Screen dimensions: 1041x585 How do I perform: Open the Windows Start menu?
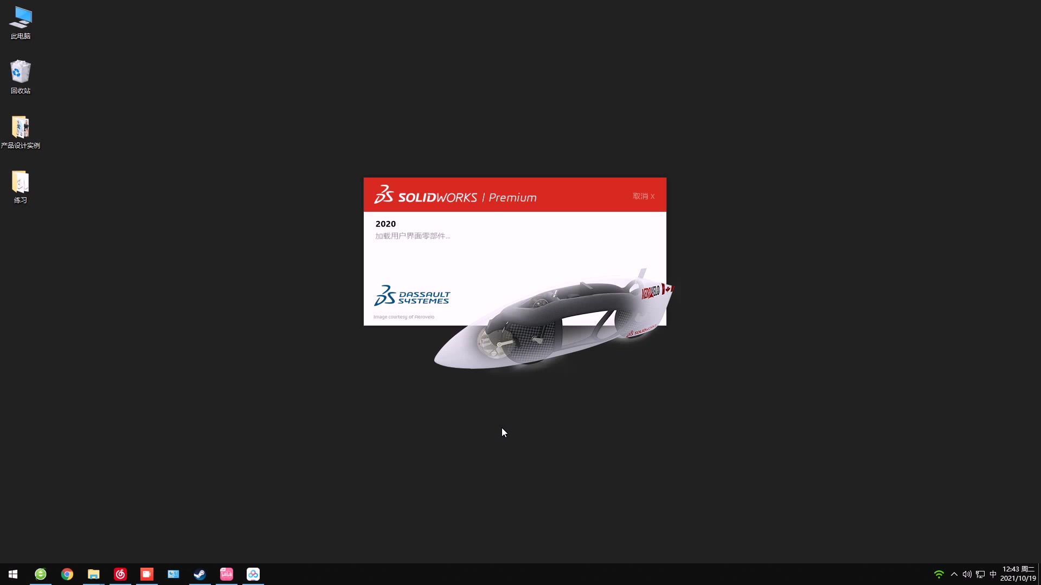(13, 574)
